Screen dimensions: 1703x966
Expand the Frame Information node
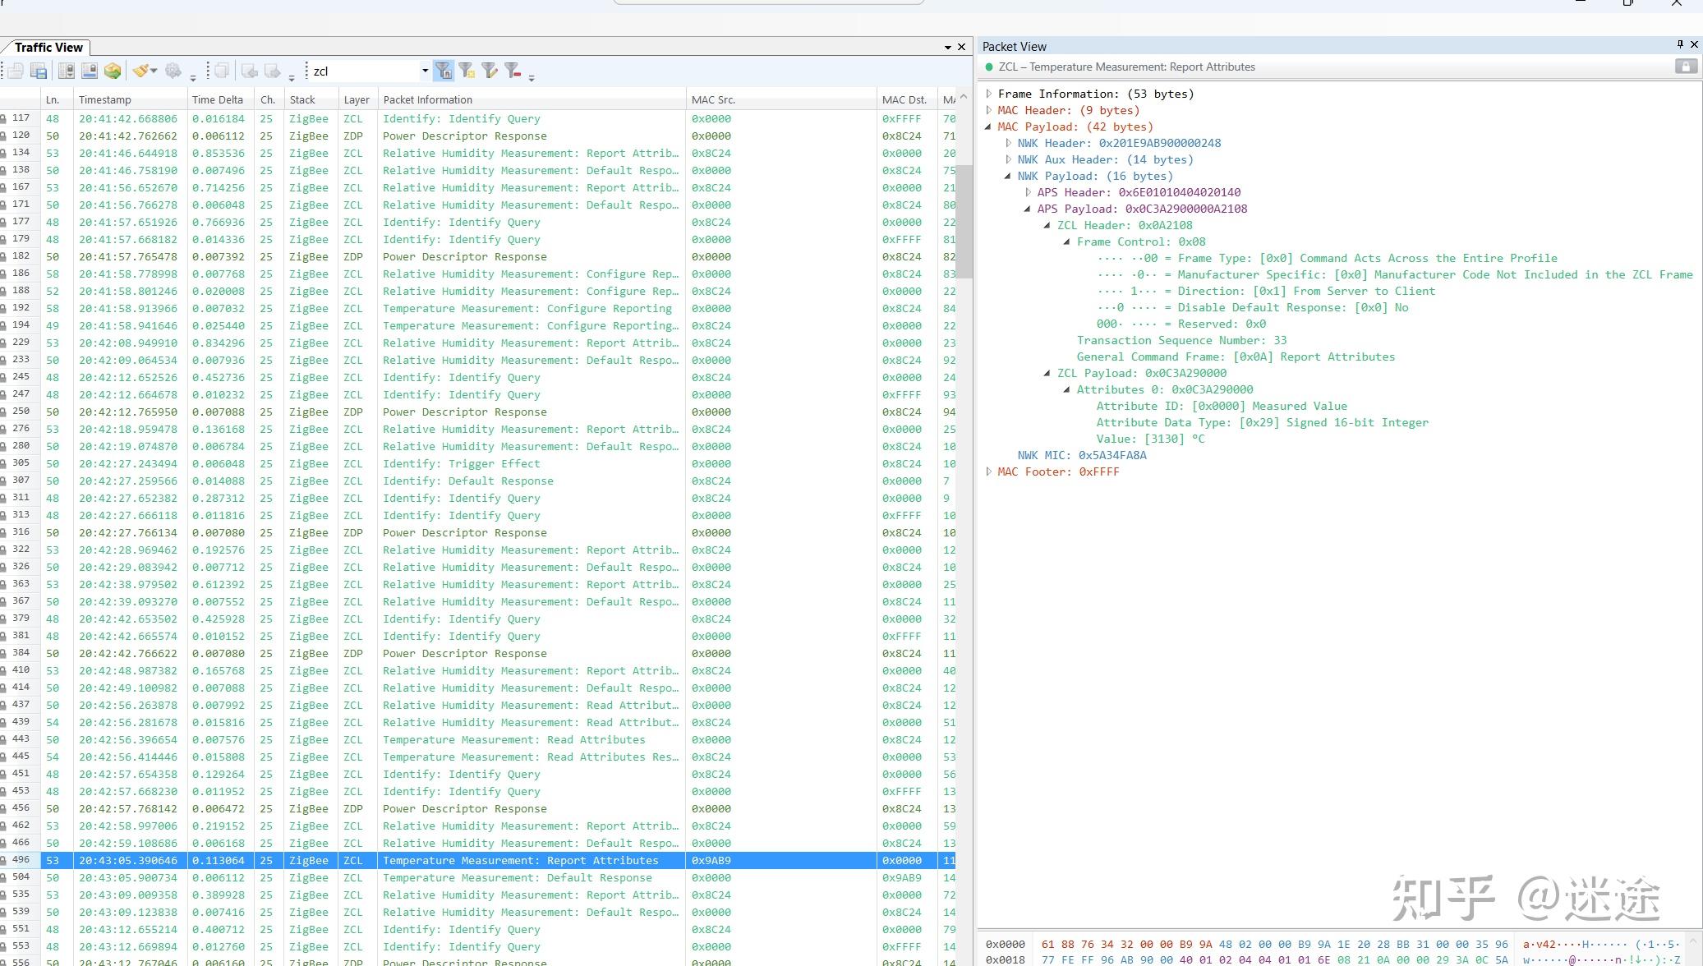989,94
